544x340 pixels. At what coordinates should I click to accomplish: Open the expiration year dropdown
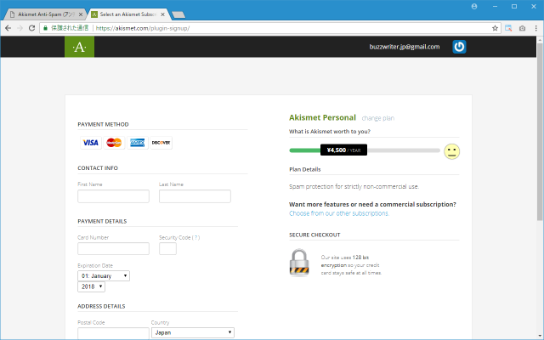pos(91,286)
